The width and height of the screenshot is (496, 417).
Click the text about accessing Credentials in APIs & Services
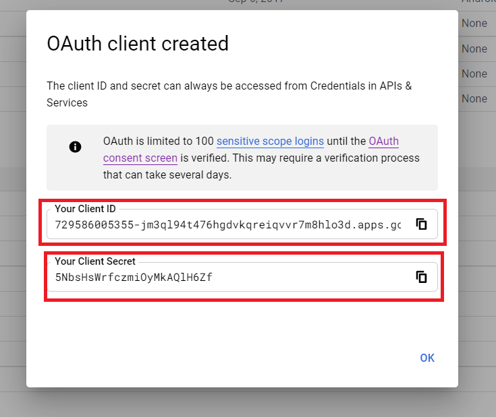[x=229, y=94]
